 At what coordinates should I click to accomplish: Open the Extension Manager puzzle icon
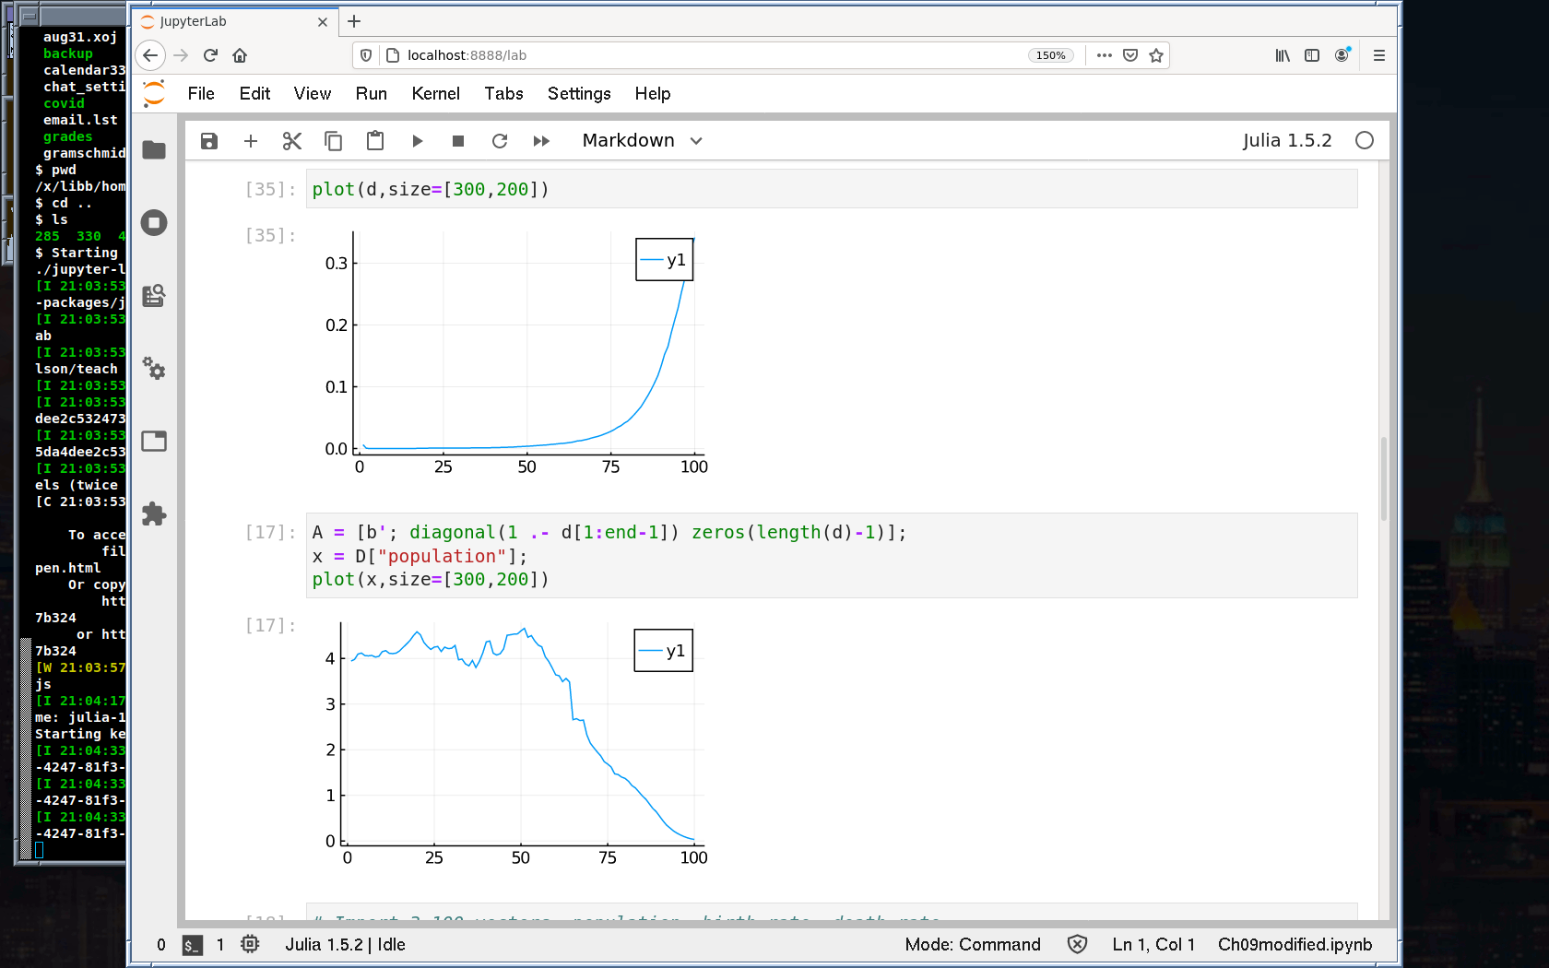click(x=154, y=514)
